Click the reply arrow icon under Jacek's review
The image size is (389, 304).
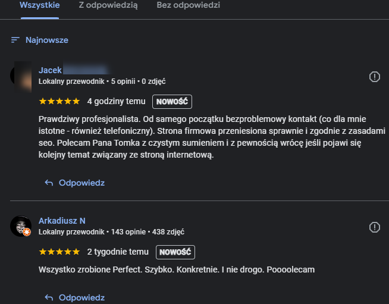tap(49, 183)
